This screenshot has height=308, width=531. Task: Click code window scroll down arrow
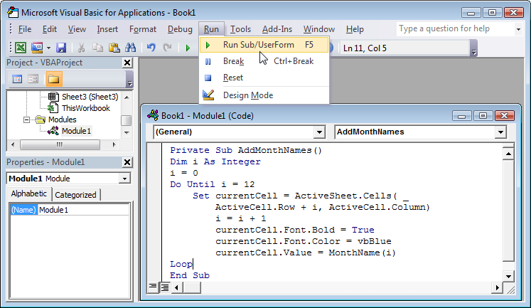point(508,276)
